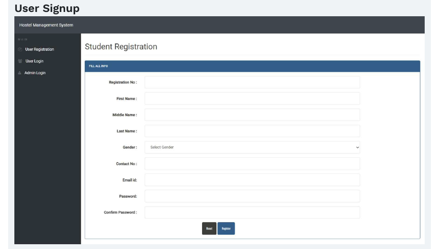Screen dimensions: 440x249
Task: Click the User Registration sidebar icon
Action: (20, 49)
